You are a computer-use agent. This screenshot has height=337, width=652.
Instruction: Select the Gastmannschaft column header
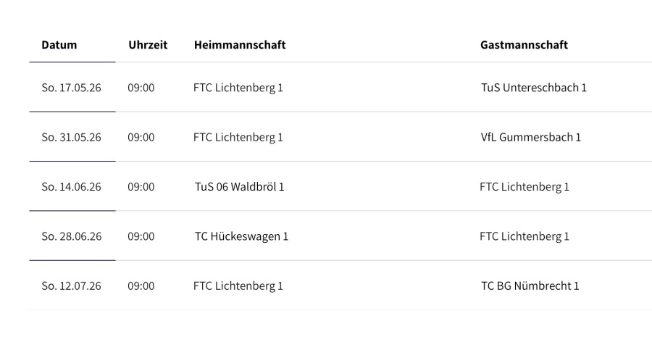(524, 45)
